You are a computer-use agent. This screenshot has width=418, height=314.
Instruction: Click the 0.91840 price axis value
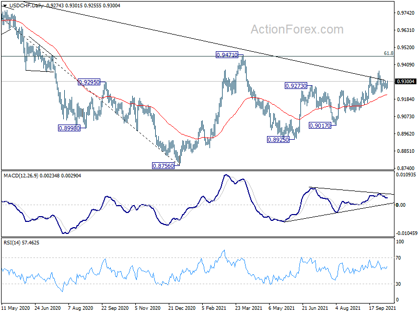(x=406, y=99)
